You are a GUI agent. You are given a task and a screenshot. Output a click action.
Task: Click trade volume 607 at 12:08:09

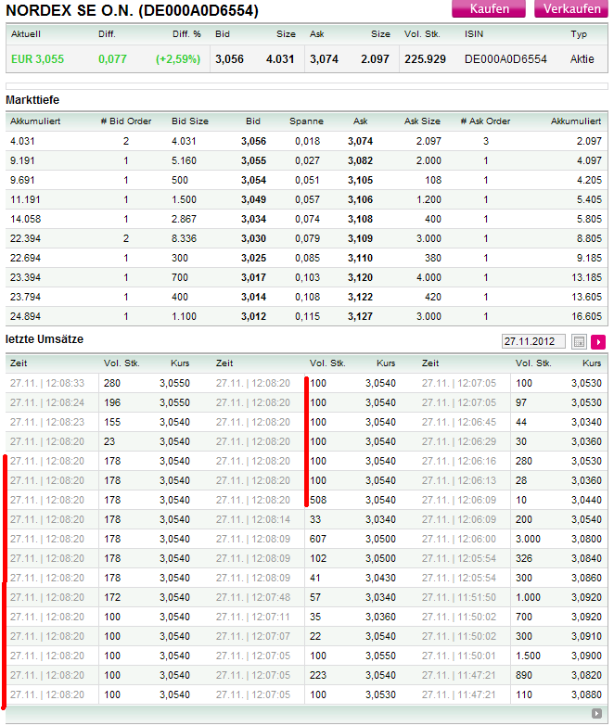[318, 539]
